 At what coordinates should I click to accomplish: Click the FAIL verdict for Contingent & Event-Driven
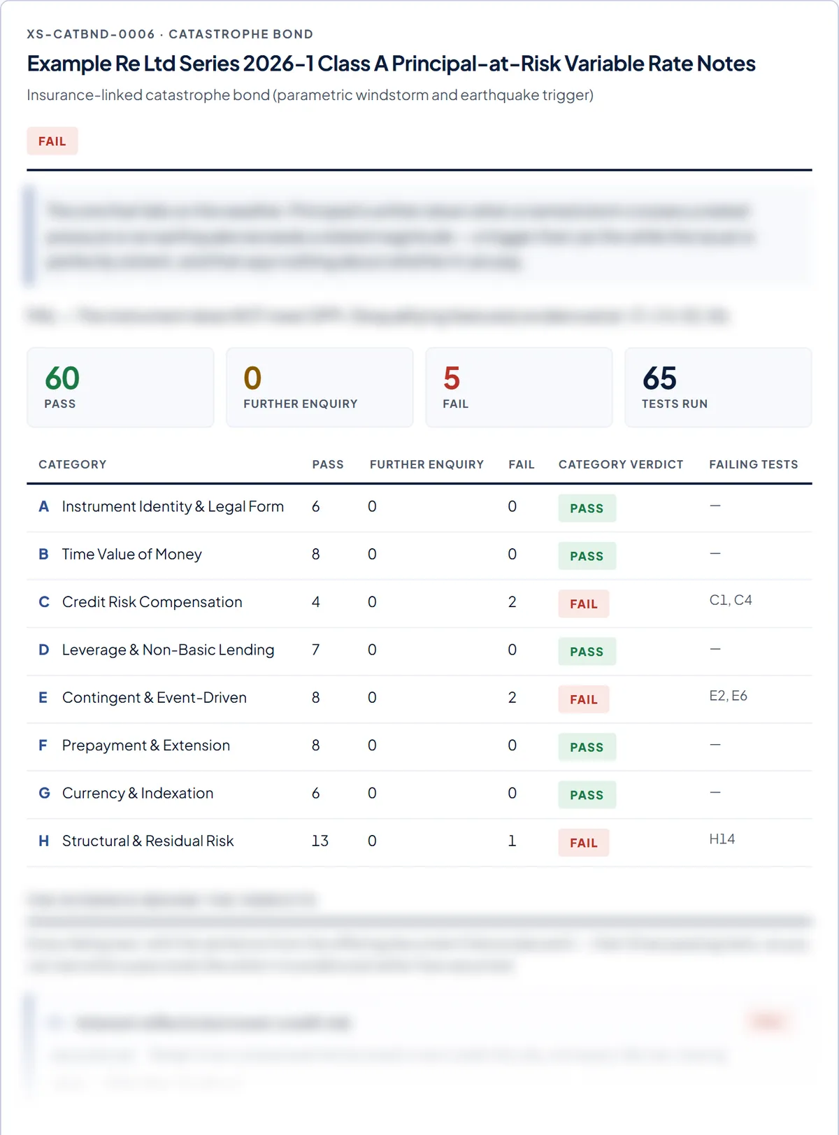584,699
